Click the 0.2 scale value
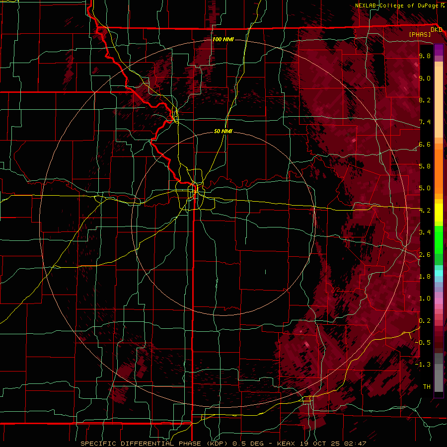 pyautogui.click(x=425, y=321)
